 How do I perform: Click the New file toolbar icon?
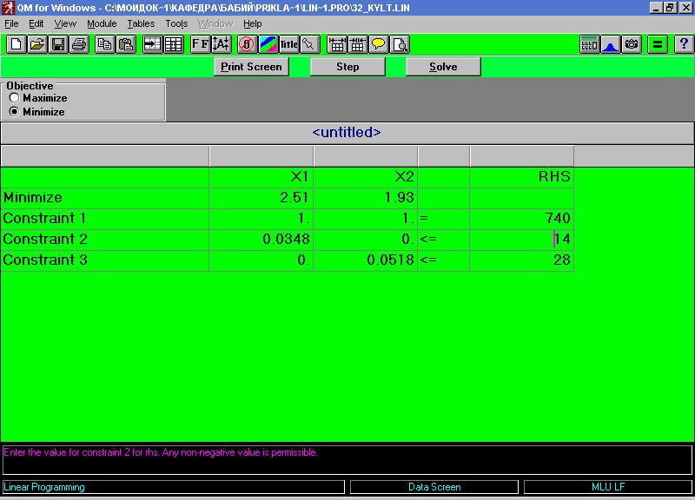(x=16, y=44)
